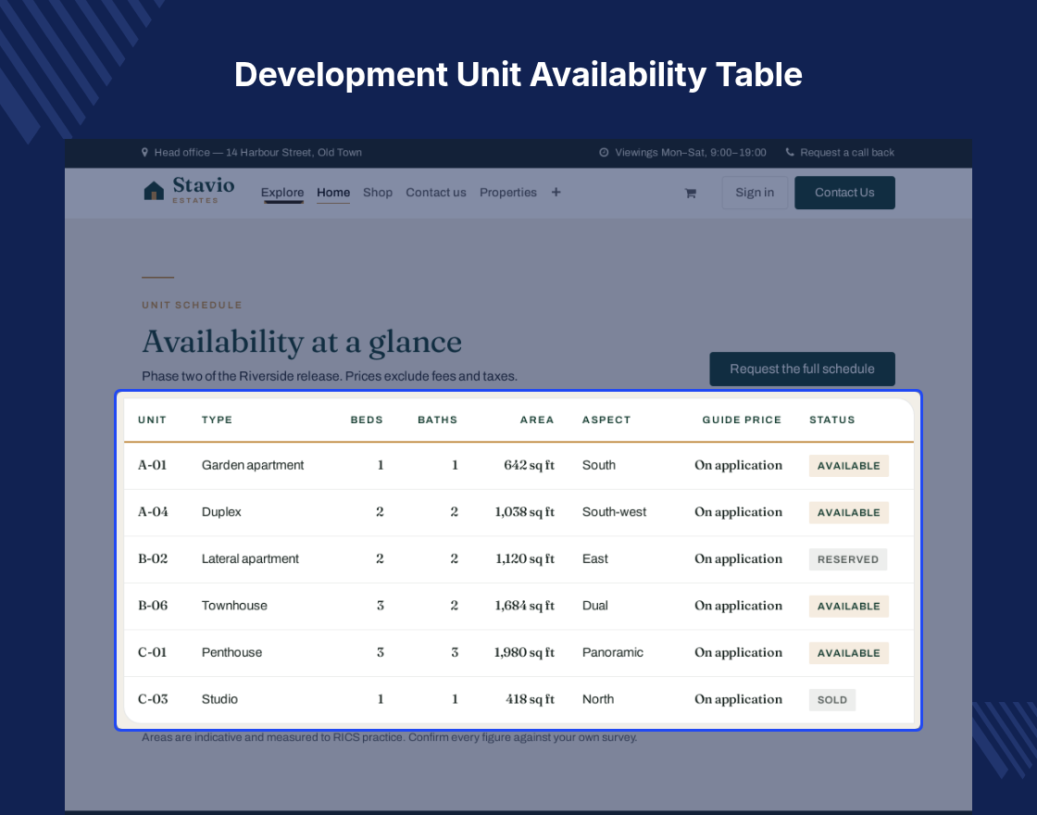This screenshot has width=1037, height=815.
Task: Open the Properties nav item
Action: (508, 193)
